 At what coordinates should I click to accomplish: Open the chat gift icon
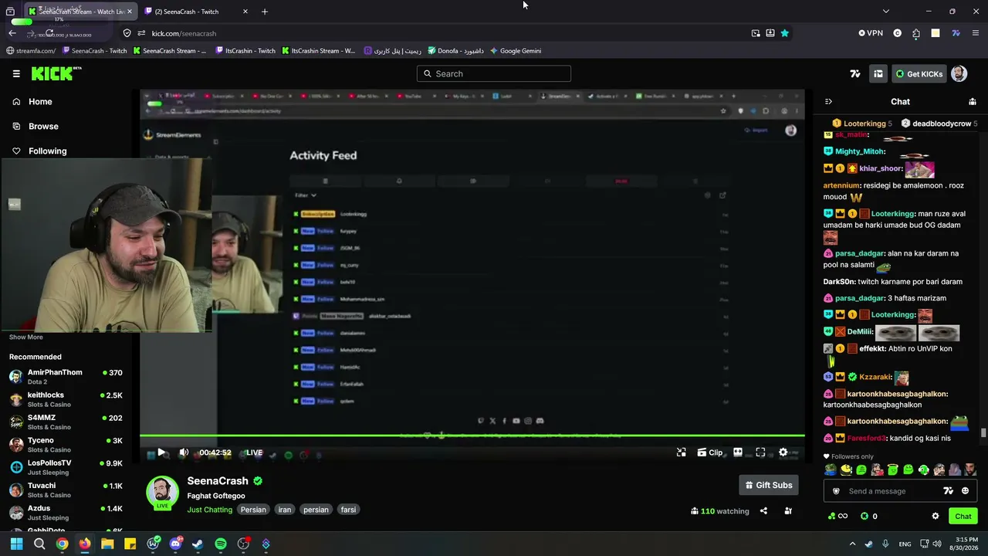[x=973, y=102]
